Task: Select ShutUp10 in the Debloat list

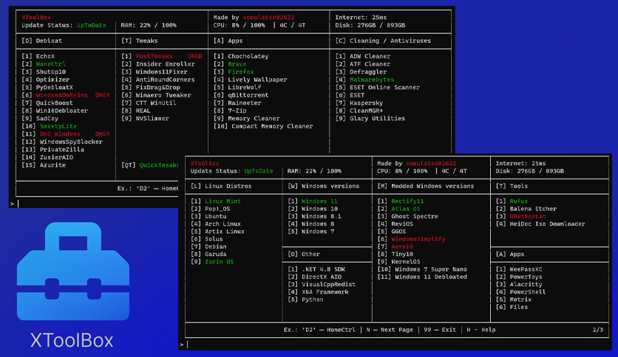Action: click(44, 72)
